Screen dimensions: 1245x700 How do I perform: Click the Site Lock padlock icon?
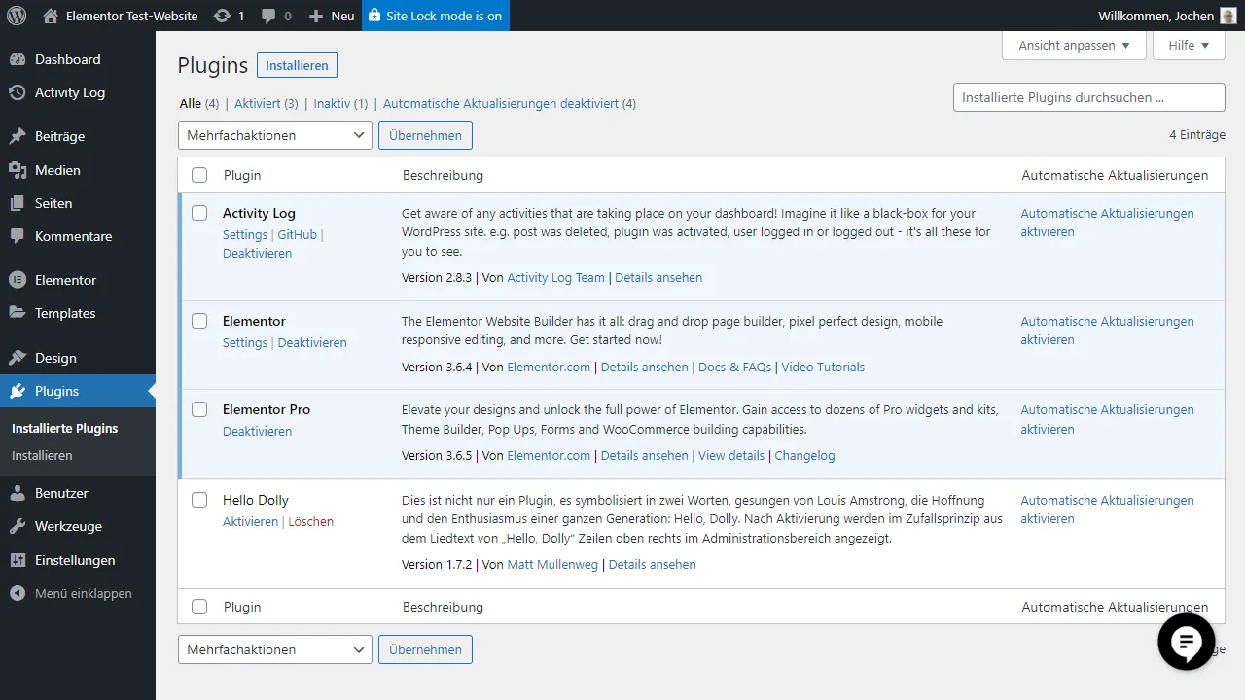(x=374, y=16)
